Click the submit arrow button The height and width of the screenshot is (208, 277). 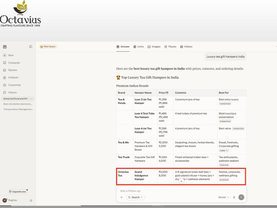(x=241, y=197)
